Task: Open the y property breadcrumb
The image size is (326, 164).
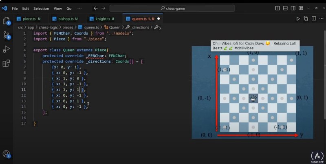Action: [158, 27]
